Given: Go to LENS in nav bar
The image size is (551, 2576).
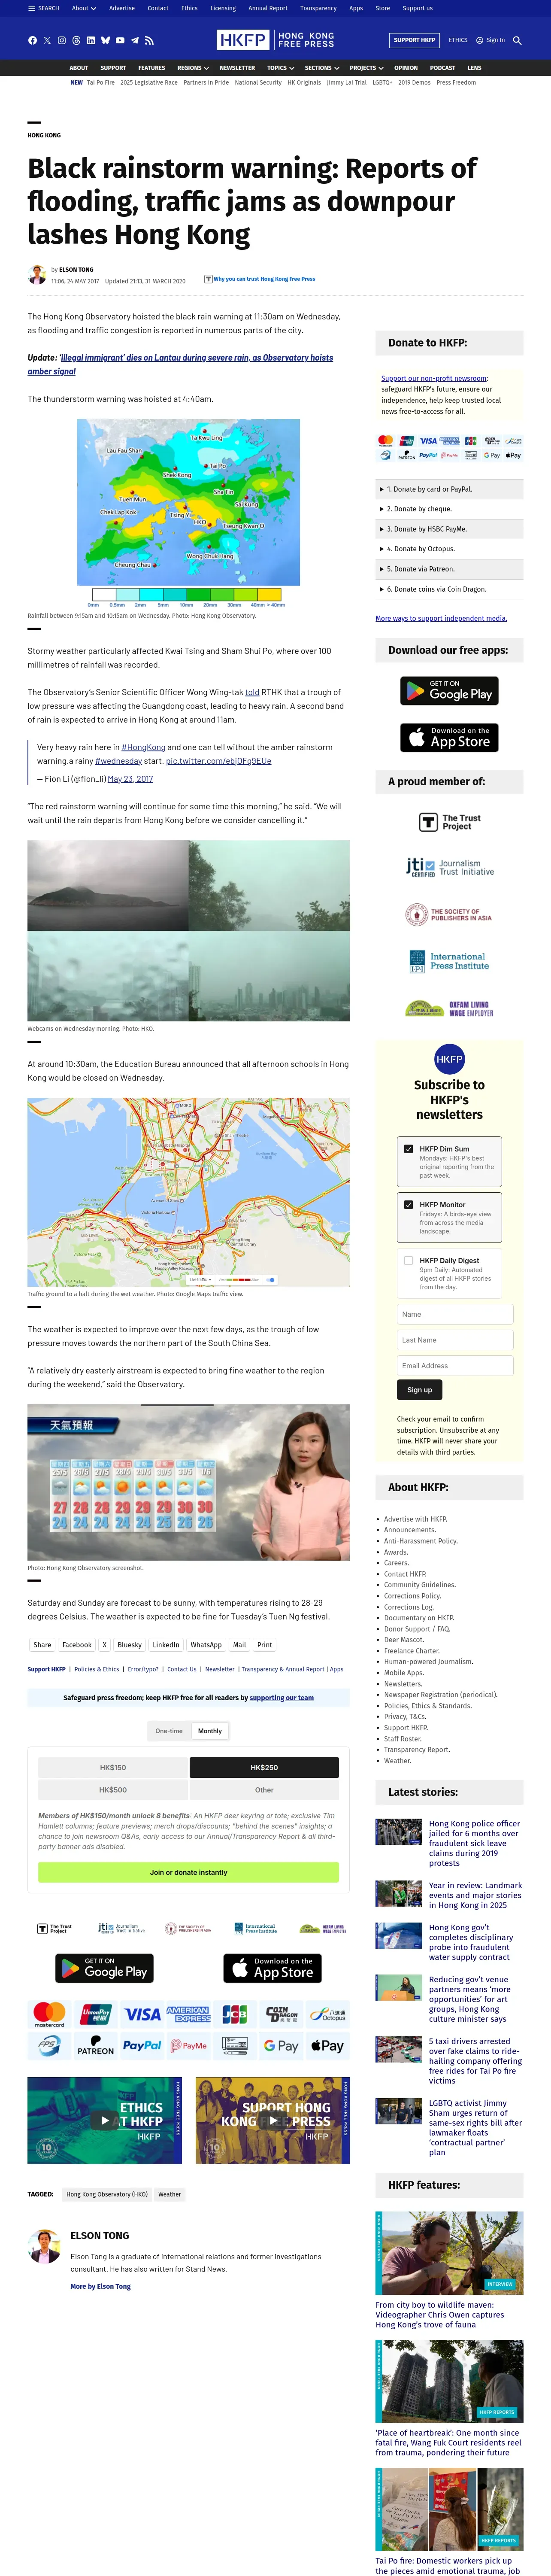Looking at the screenshot, I should coord(474,68).
